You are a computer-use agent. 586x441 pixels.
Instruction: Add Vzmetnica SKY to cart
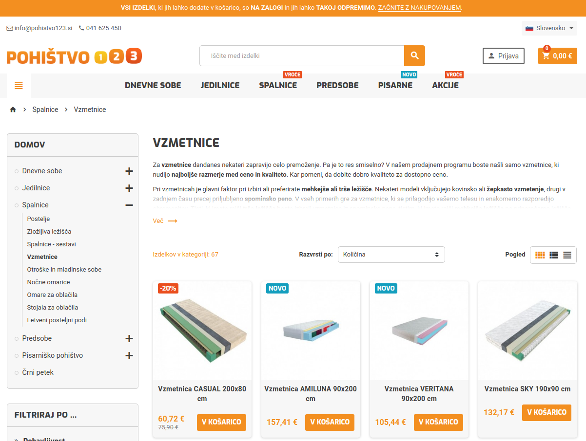pos(547,412)
